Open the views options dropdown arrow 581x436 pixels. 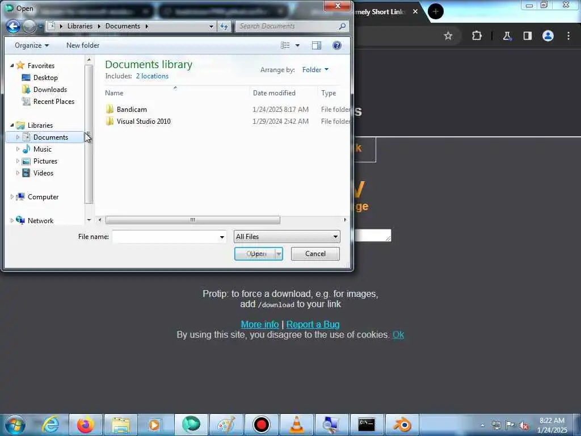[x=297, y=45]
